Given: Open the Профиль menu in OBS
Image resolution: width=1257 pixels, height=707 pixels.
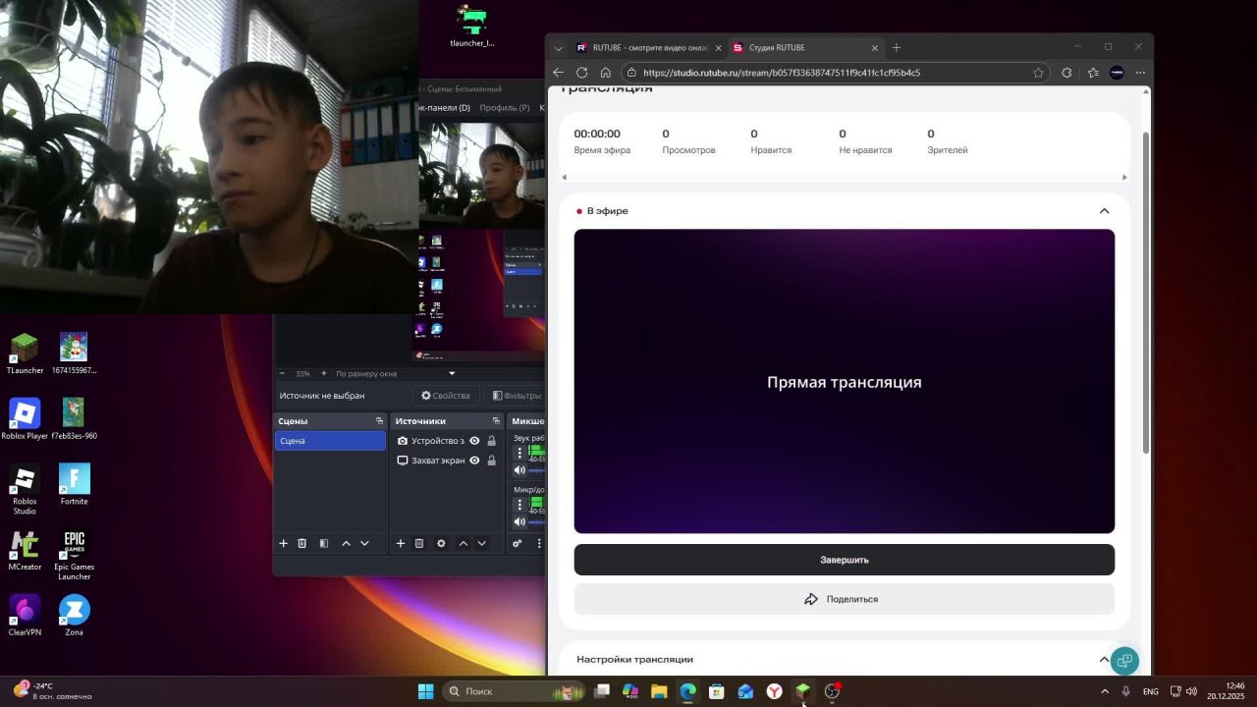Looking at the screenshot, I should [505, 108].
